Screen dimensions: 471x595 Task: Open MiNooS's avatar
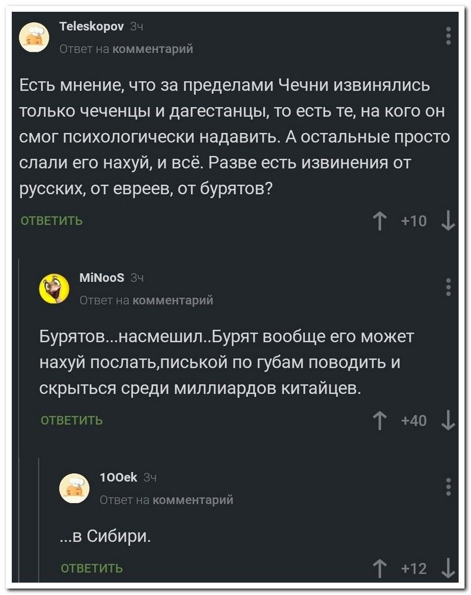tap(55, 288)
